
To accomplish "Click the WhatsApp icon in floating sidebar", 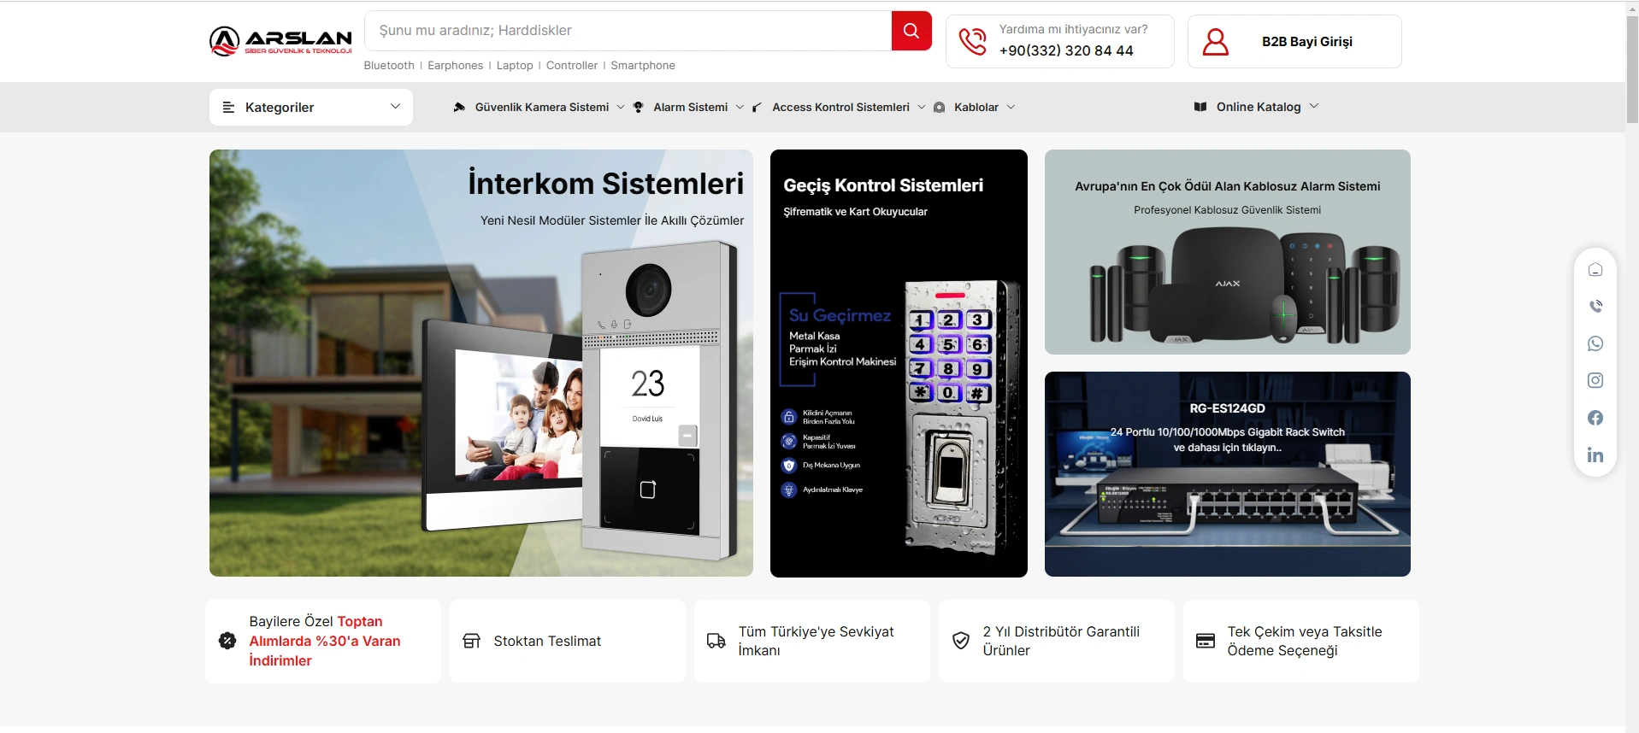I will [1595, 343].
